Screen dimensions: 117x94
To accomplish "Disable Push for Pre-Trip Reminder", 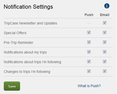I will (89, 42).
